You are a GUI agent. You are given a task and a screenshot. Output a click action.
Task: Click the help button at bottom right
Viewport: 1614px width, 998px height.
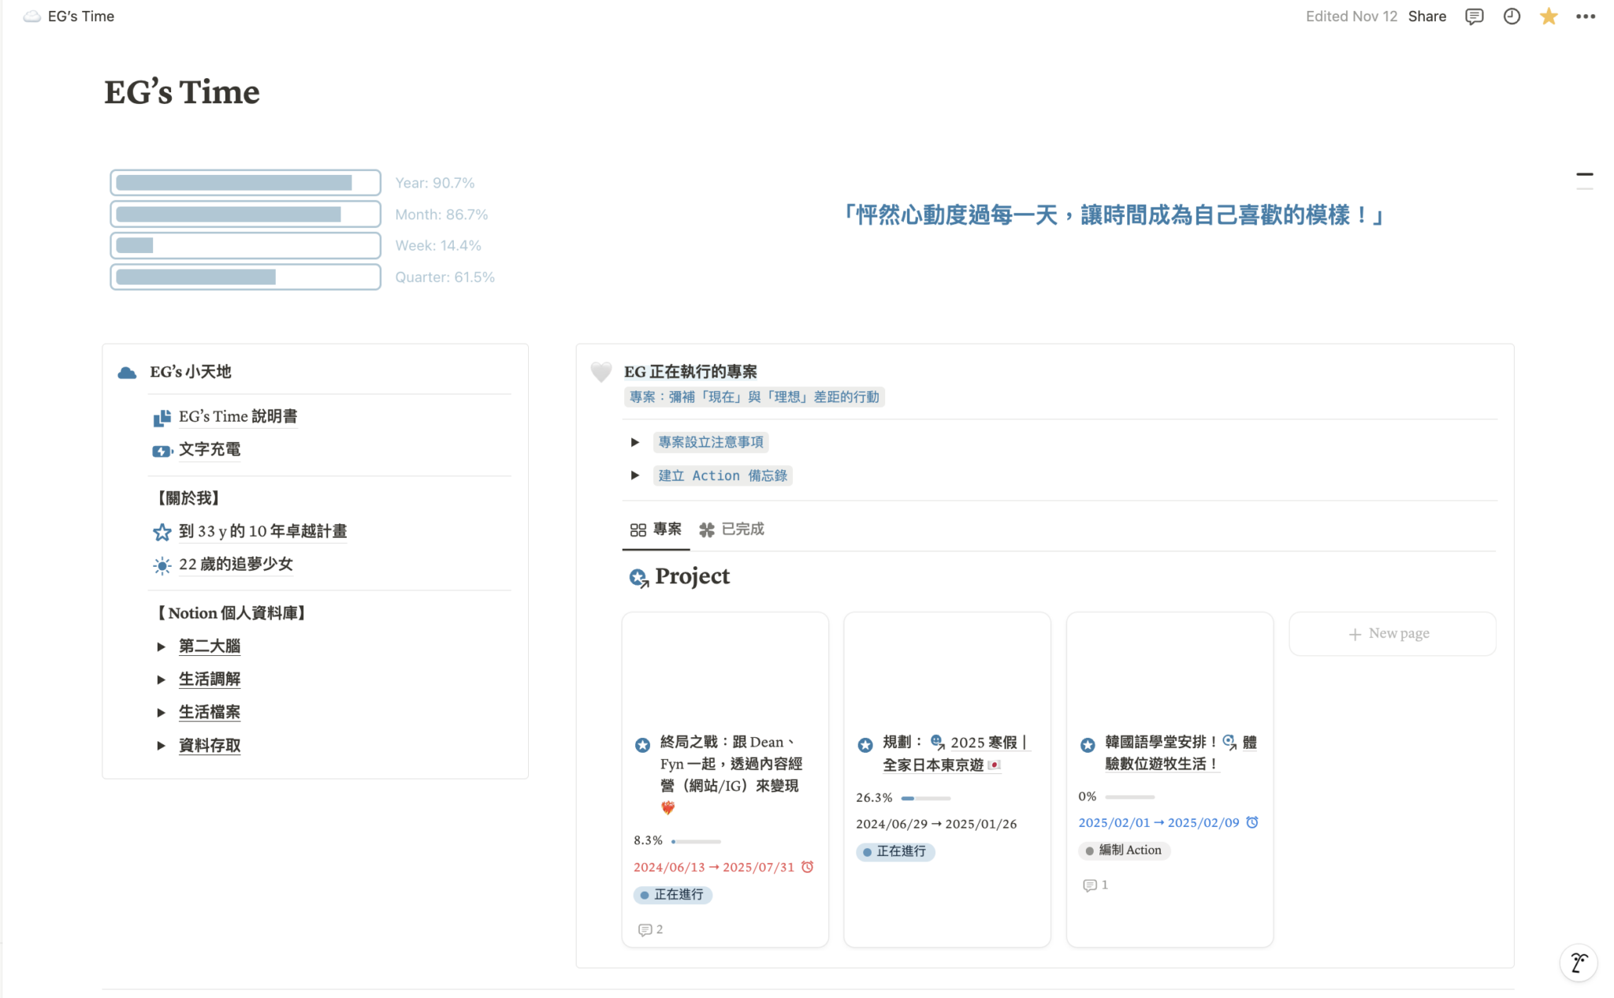[1578, 963]
